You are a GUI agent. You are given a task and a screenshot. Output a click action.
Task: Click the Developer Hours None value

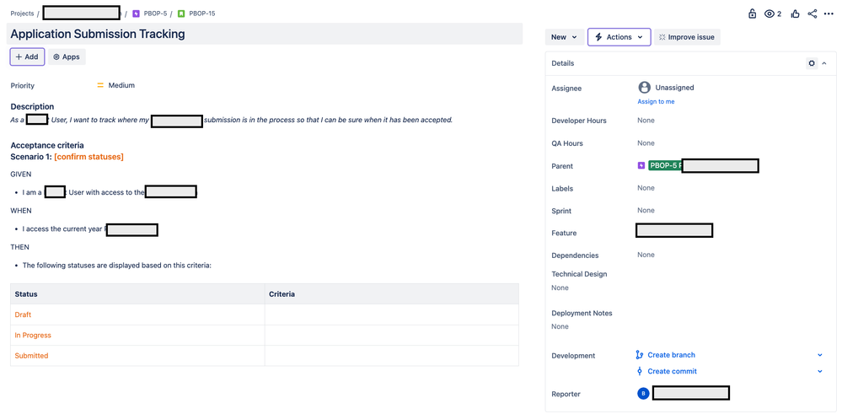(x=646, y=121)
